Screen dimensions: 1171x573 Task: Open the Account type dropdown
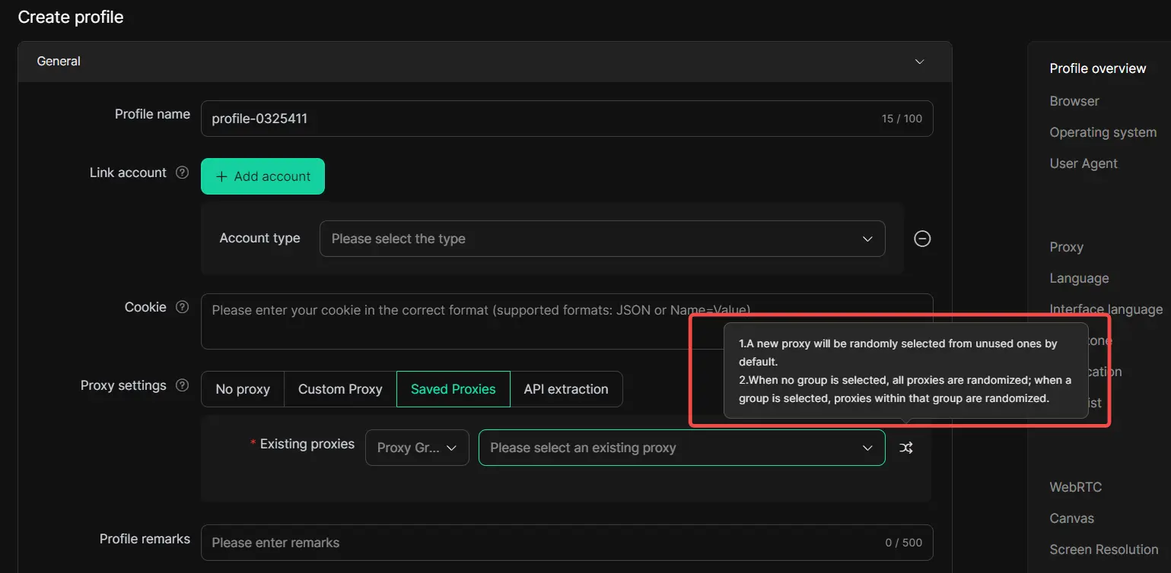(x=602, y=239)
